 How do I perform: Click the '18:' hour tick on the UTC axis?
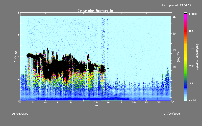point(134,103)
